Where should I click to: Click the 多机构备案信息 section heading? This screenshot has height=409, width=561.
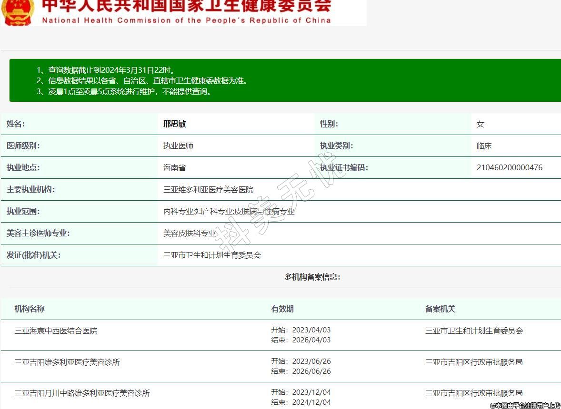pyautogui.click(x=312, y=277)
